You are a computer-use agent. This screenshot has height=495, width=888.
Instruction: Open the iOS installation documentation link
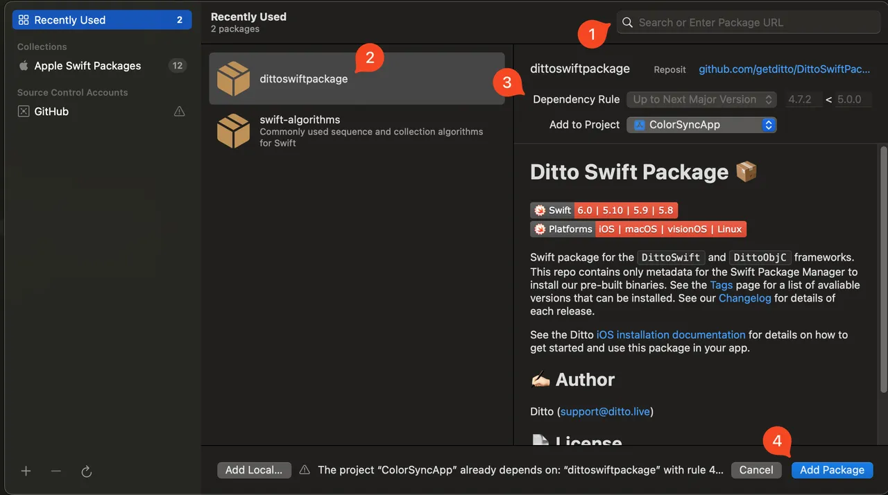click(671, 335)
